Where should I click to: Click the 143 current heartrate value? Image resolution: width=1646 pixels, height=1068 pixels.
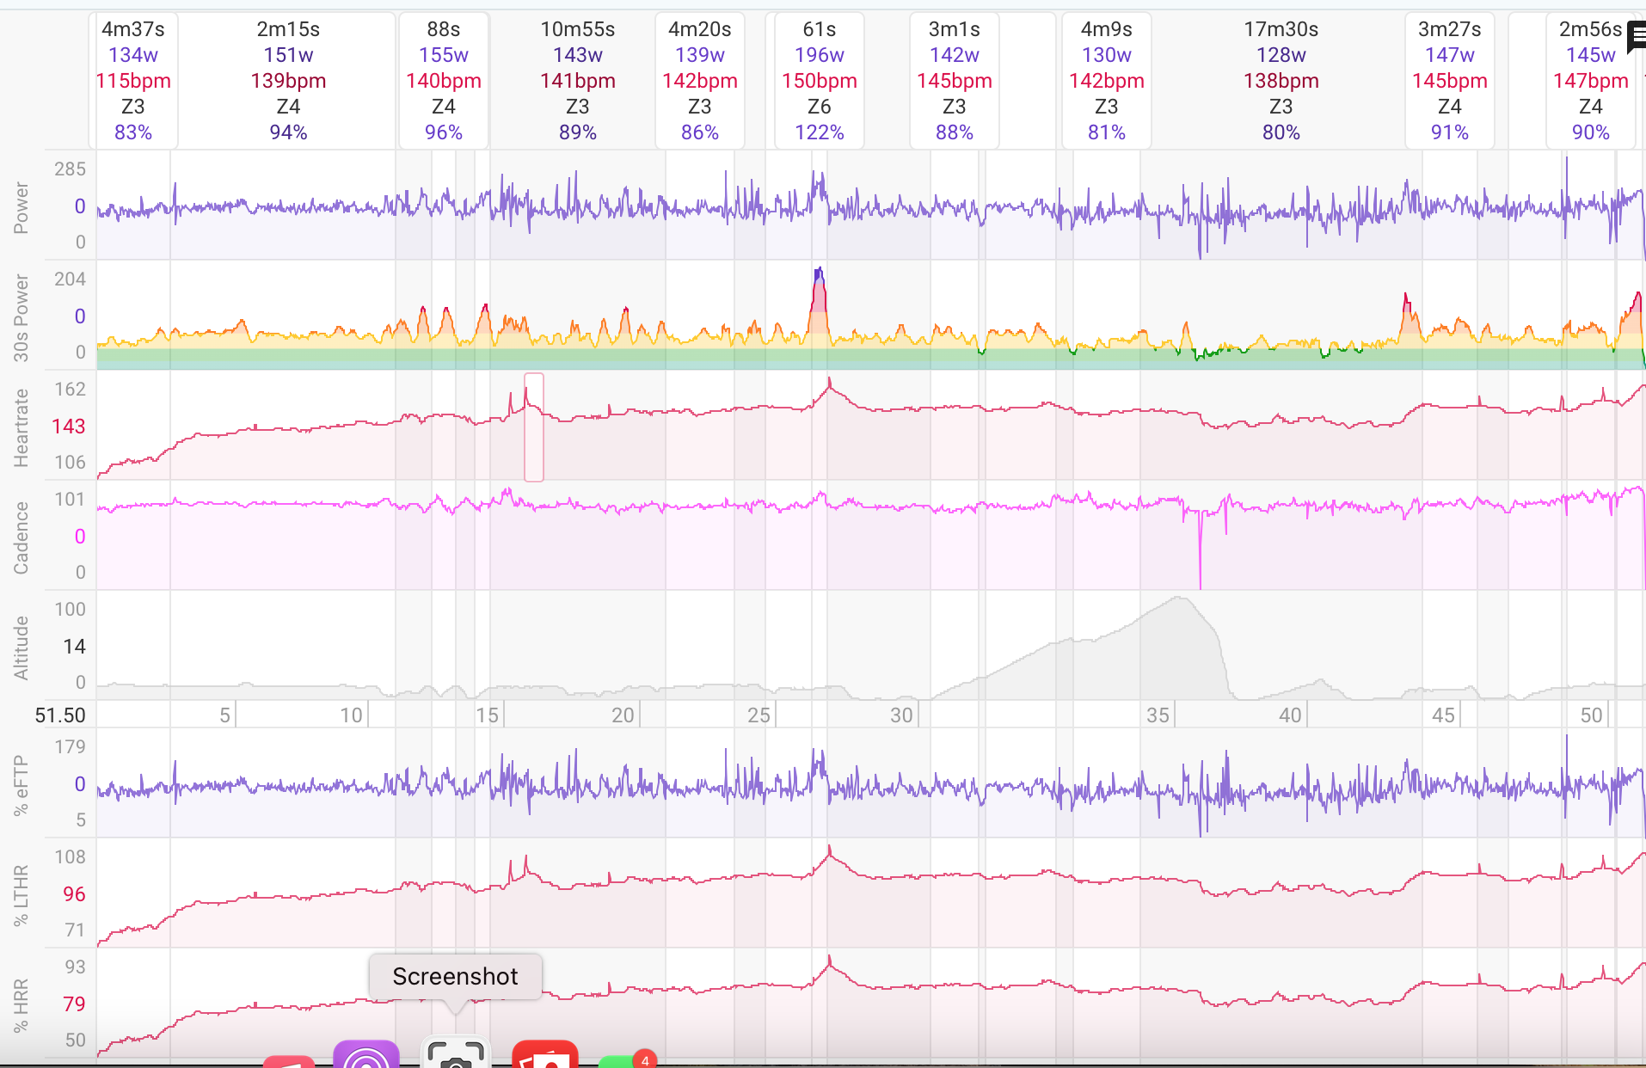point(69,427)
